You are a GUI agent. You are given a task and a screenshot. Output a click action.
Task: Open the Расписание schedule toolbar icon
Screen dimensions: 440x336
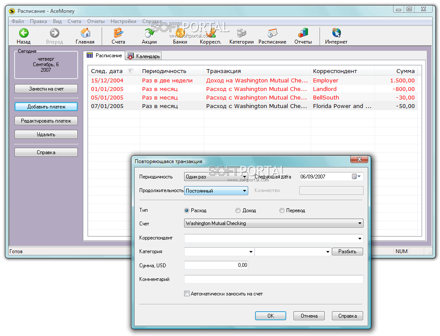coord(272,33)
